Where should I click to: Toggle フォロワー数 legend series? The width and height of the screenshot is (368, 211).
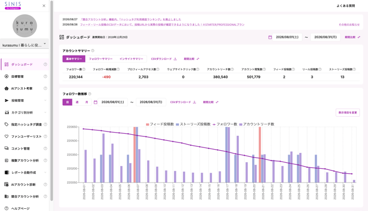click(x=225, y=124)
